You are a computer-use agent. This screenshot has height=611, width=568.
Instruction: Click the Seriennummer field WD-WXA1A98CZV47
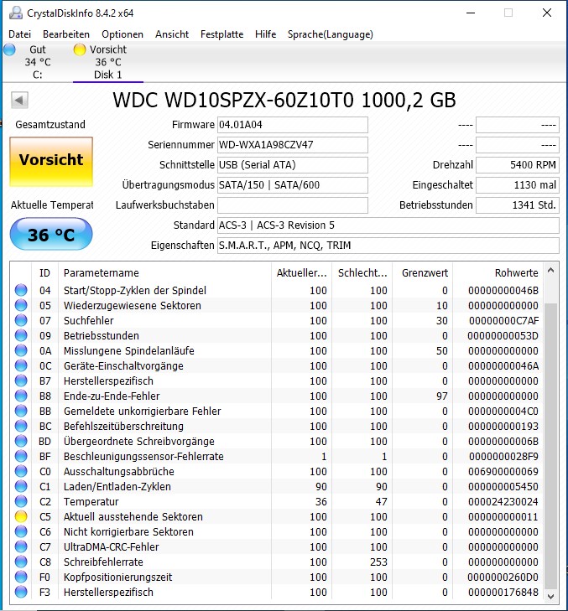[293, 145]
